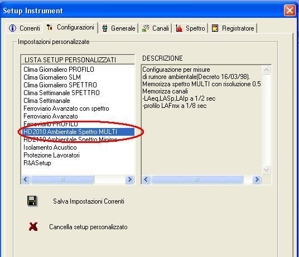Click the instrument icon on Generale tab
The width and height of the screenshot is (299, 257).
pyautogui.click(x=105, y=28)
